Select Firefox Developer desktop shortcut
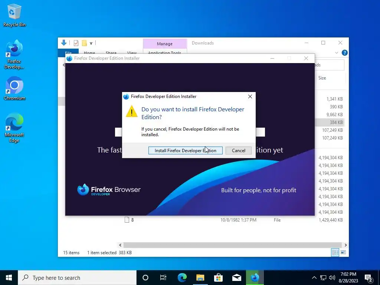 [x=14, y=55]
